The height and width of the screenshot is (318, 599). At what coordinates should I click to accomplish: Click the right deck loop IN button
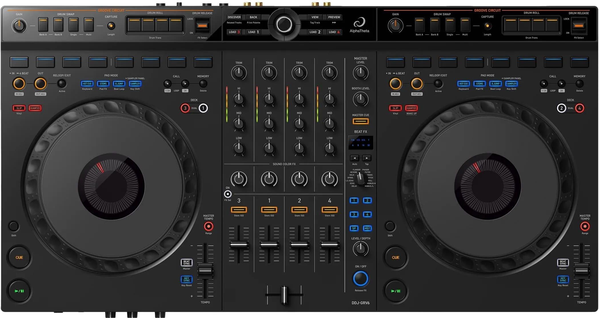395,84
